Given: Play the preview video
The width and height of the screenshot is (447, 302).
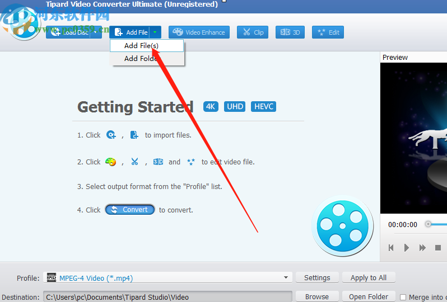Looking at the screenshot, I should pos(407,248).
